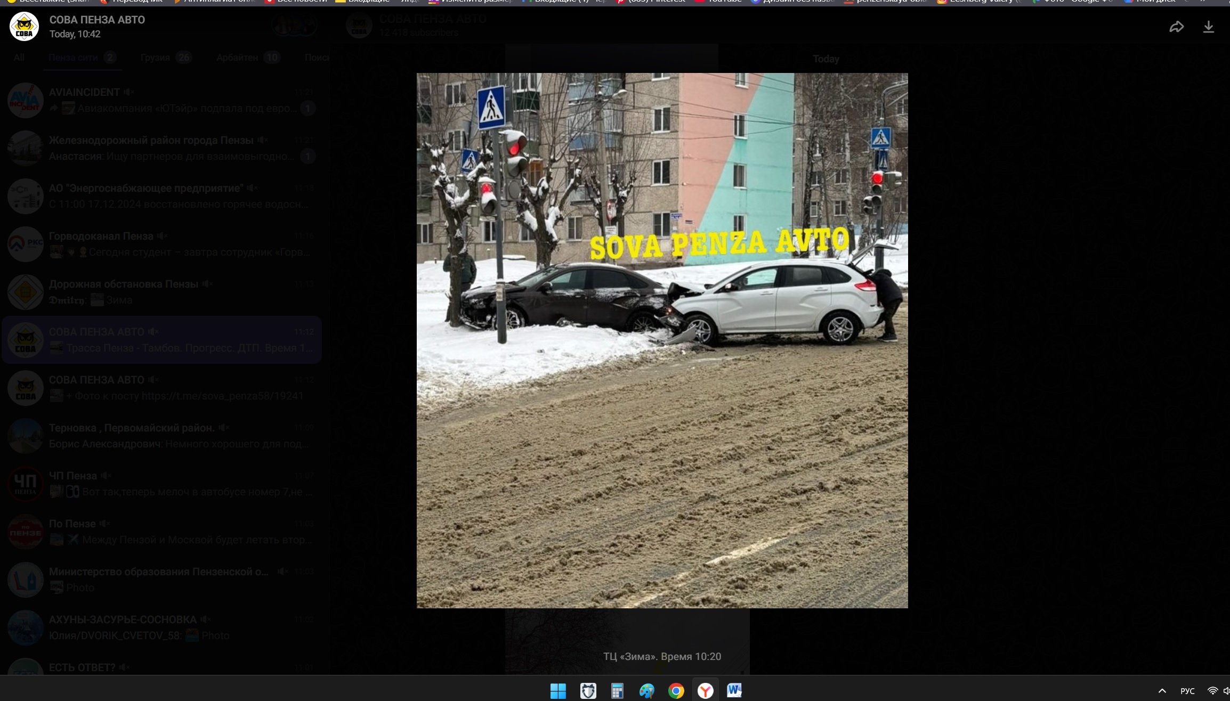Viewport: 1230px width, 701px height.
Task: Open Microsoft Word from the taskbar
Action: [x=734, y=691]
